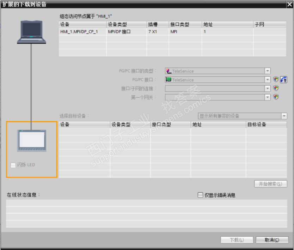Click the 开始搜索(S) button
This screenshot has height=250, width=294.
(x=271, y=184)
